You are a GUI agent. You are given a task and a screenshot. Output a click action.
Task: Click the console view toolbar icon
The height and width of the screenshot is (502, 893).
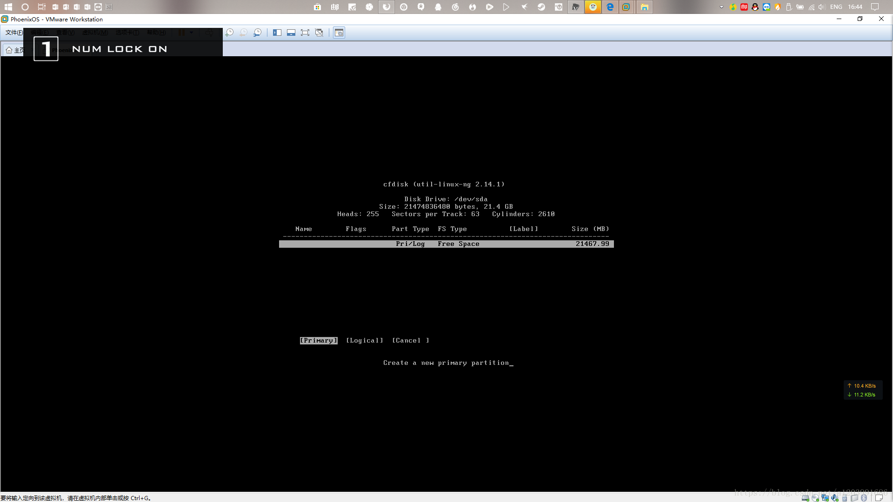(339, 33)
